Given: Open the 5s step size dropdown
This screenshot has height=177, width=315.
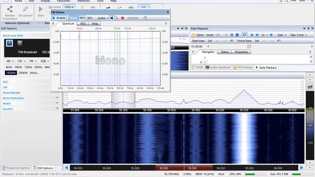Looking at the screenshot, I should pyautogui.click(x=264, y=35).
